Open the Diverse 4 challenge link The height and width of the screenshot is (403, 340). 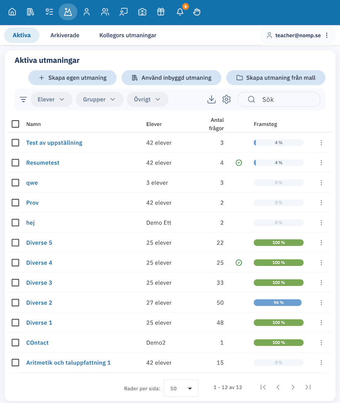[x=39, y=263]
